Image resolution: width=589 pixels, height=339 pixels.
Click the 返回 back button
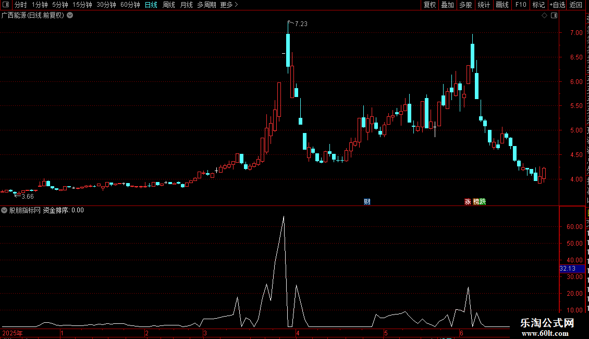pyautogui.click(x=575, y=5)
